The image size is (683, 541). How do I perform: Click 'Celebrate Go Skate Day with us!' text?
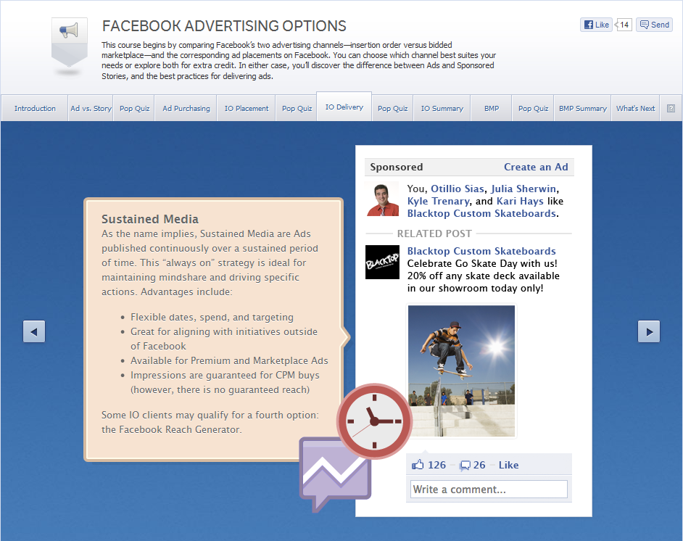[x=482, y=263]
